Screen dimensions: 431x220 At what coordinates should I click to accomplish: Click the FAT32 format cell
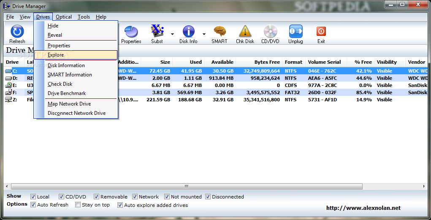click(292, 92)
